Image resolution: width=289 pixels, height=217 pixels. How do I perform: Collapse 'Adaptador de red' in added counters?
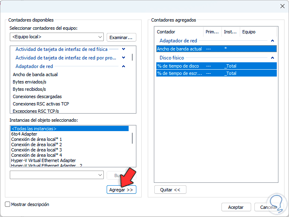[272, 41]
